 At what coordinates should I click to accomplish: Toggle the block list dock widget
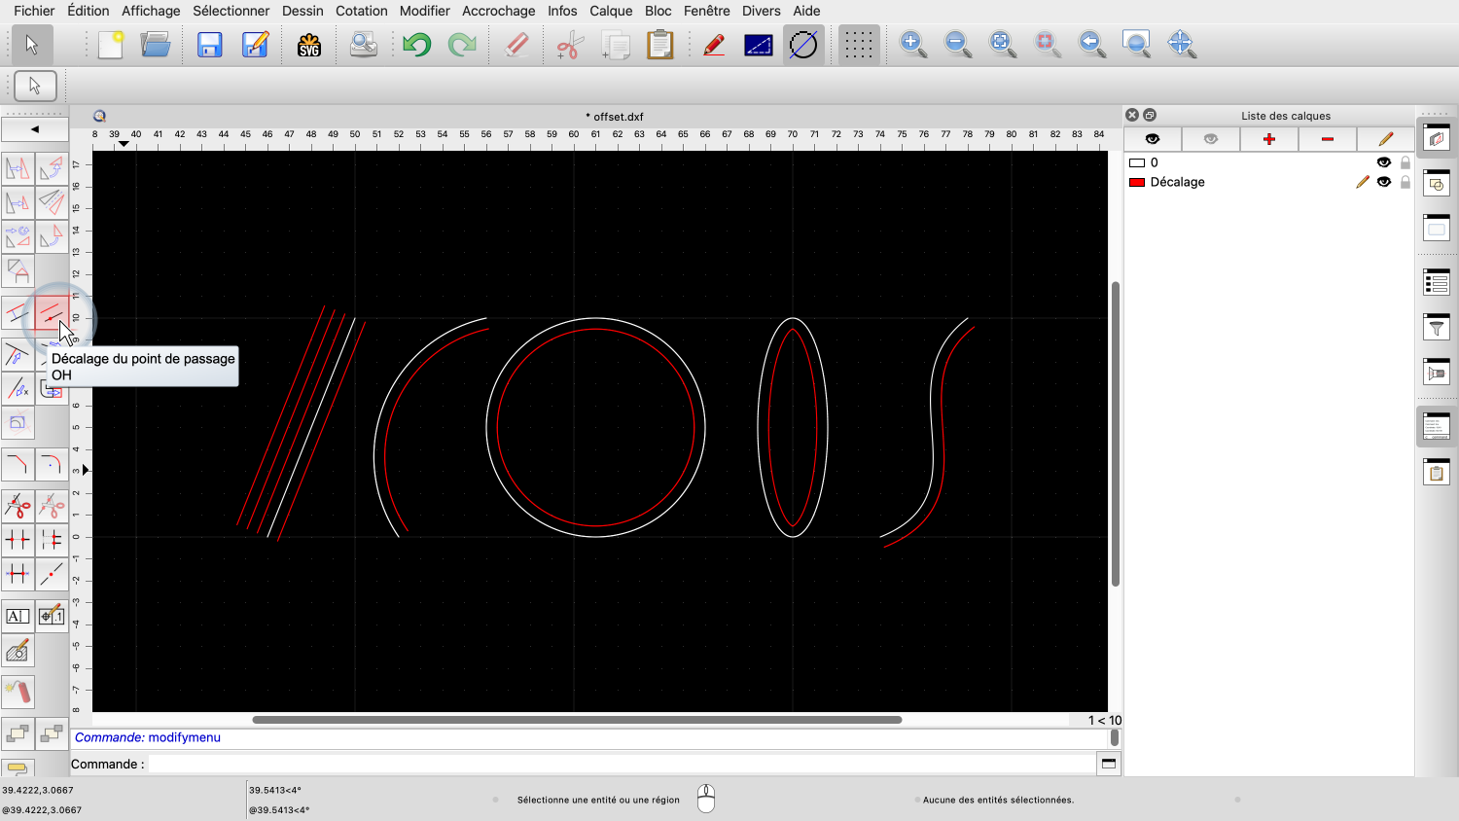(x=1437, y=183)
